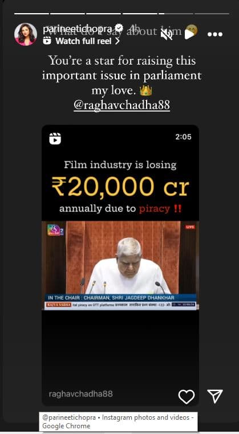This screenshot has width=239, height=434.
Task: Jump to first story progress segment
Action: point(31,13)
